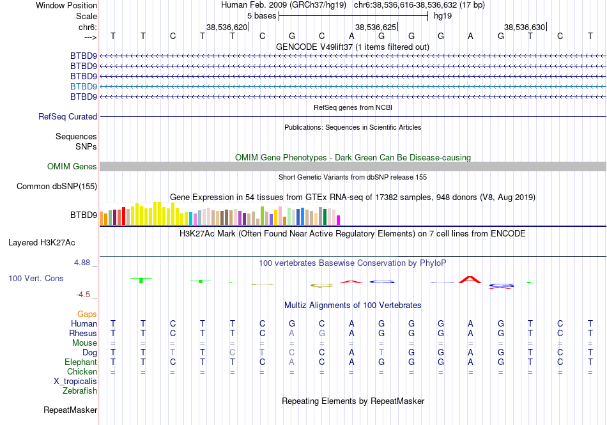The image size is (607, 425).
Task: Click the 4.88 PhyloP upper scale value
Action: (x=82, y=263)
